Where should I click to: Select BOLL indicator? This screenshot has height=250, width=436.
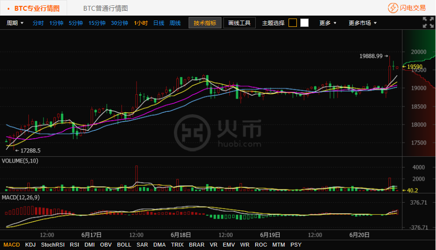(x=124, y=245)
